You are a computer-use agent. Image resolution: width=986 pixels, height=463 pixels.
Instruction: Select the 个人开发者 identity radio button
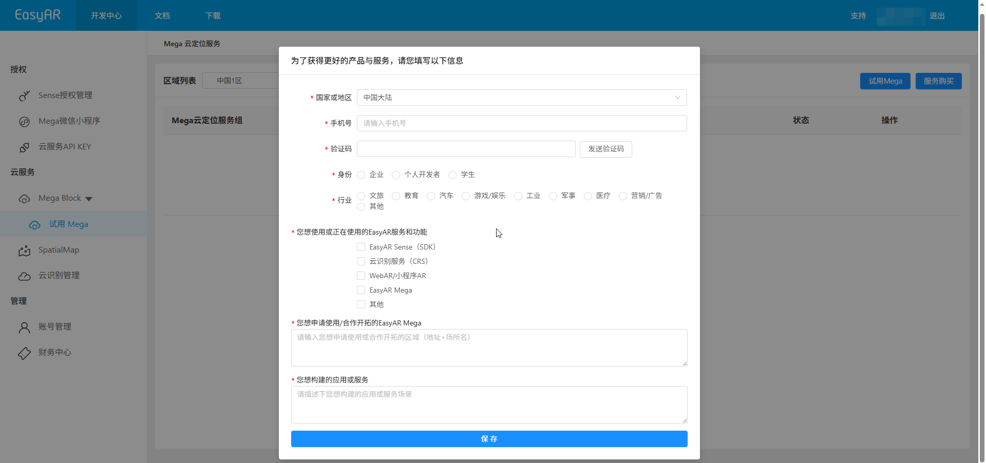coord(396,175)
